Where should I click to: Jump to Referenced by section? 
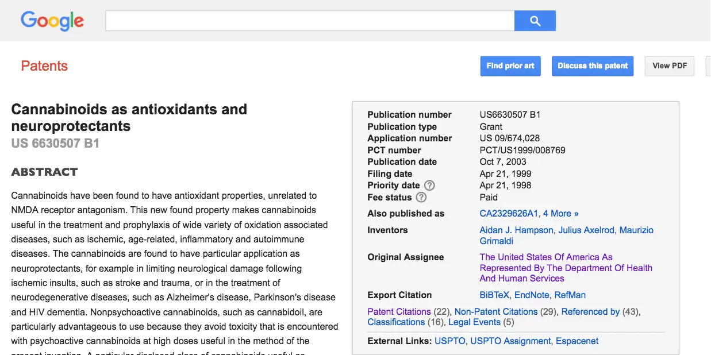point(590,312)
